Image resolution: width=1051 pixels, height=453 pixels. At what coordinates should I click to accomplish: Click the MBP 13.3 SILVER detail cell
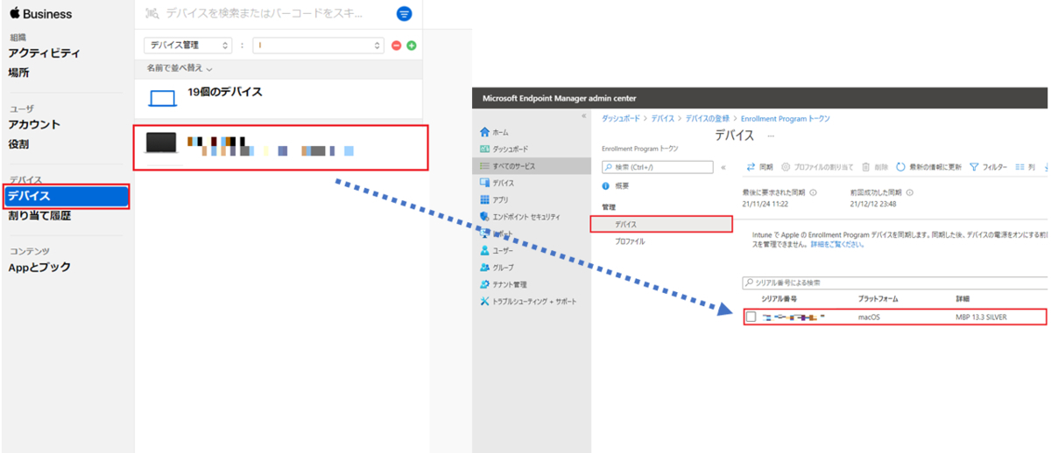pyautogui.click(x=982, y=317)
